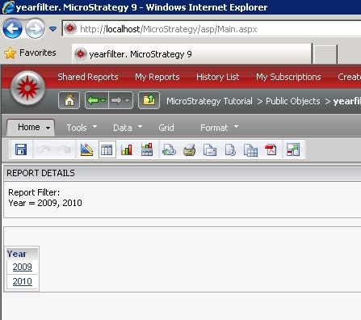Export report to PDF icon
This screenshot has width=361, height=320.
[x=271, y=149]
